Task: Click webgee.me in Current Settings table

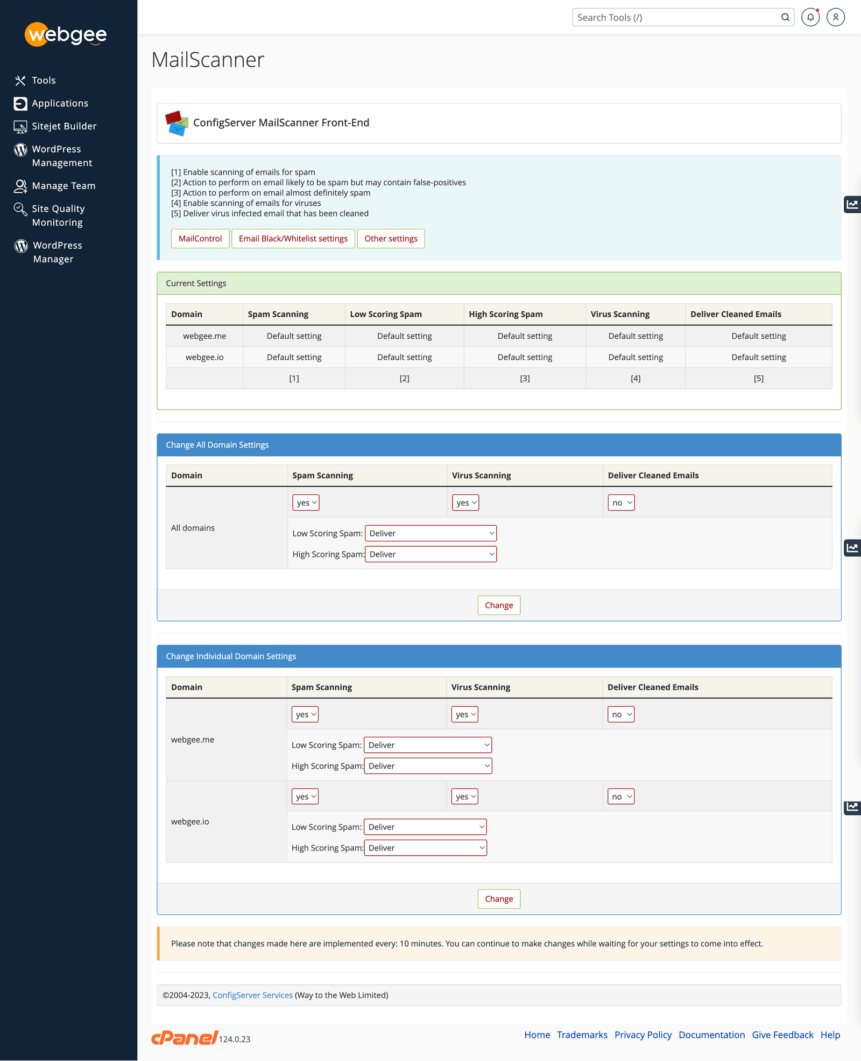Action: point(204,336)
